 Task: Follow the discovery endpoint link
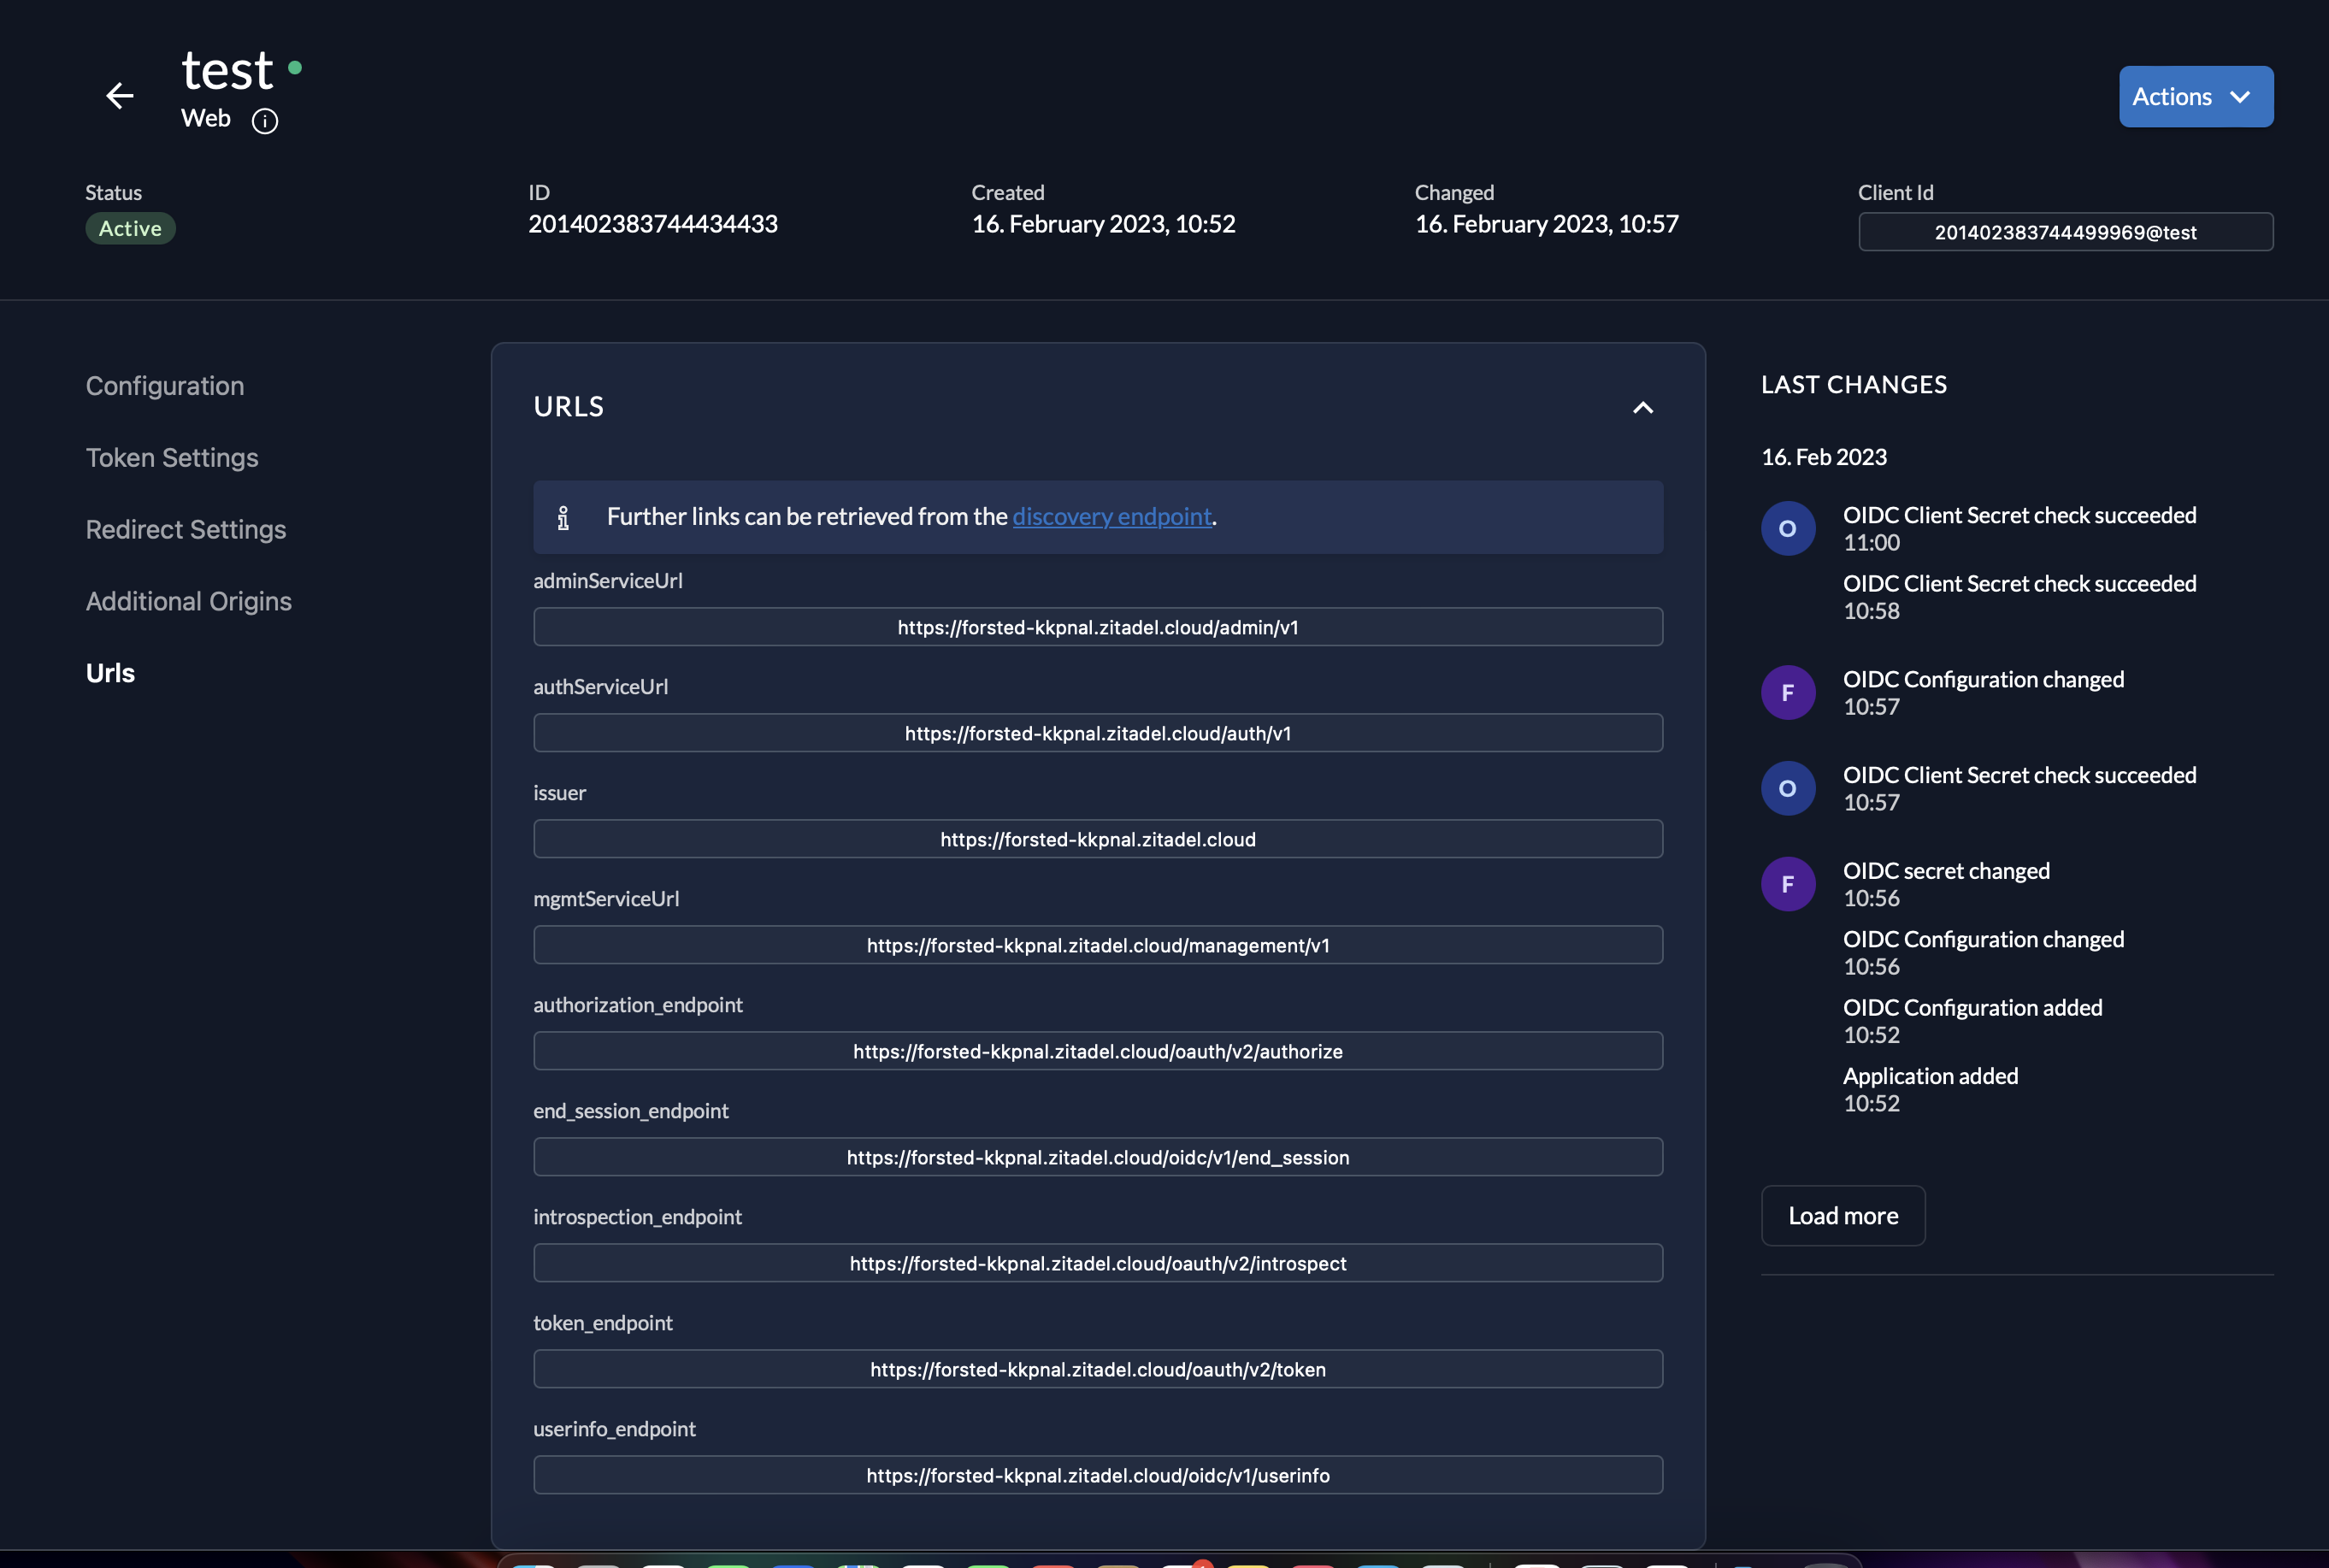click(x=1111, y=517)
